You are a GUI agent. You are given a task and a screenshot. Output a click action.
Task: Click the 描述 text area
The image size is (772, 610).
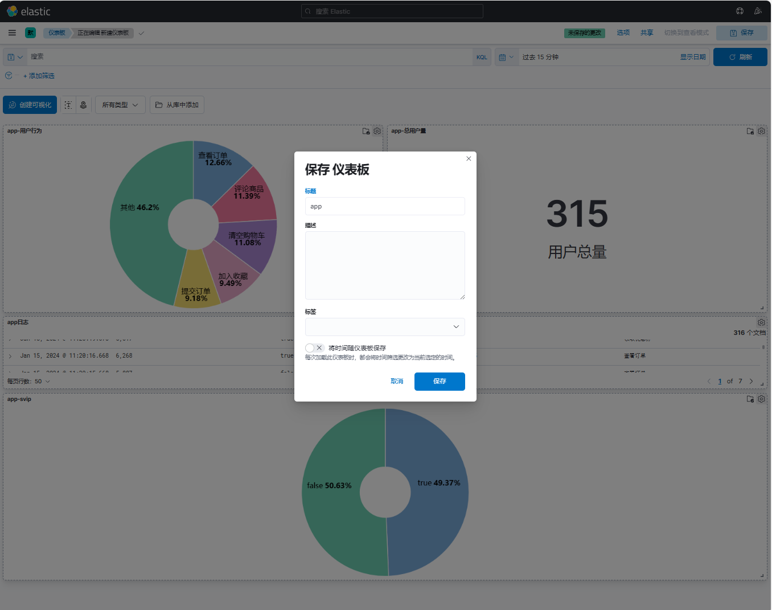(x=385, y=265)
